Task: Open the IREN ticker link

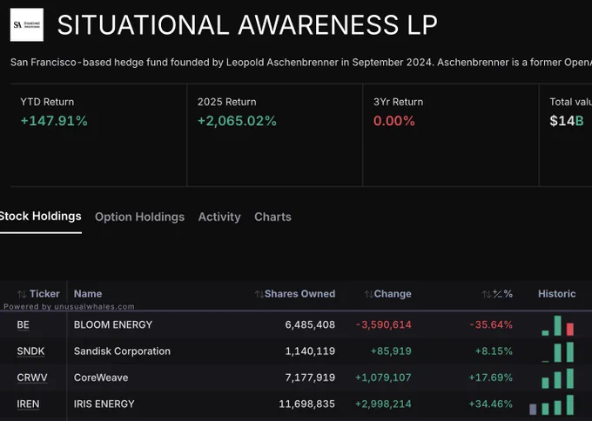Action: tap(28, 404)
